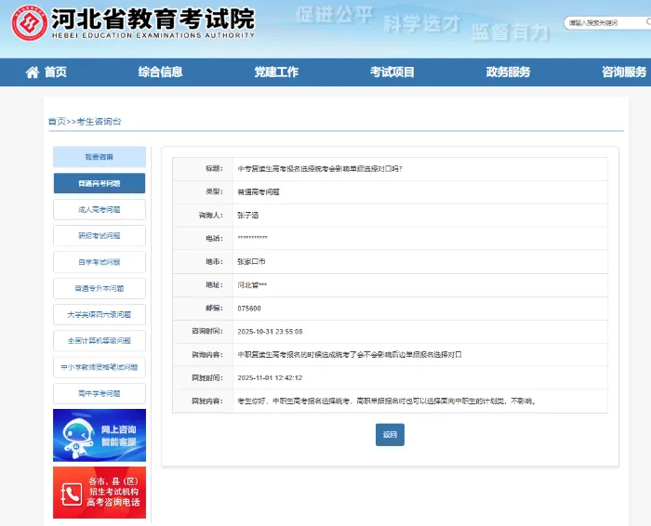Click the 咨询人 name 张子涵
The image size is (651, 526).
point(248,216)
